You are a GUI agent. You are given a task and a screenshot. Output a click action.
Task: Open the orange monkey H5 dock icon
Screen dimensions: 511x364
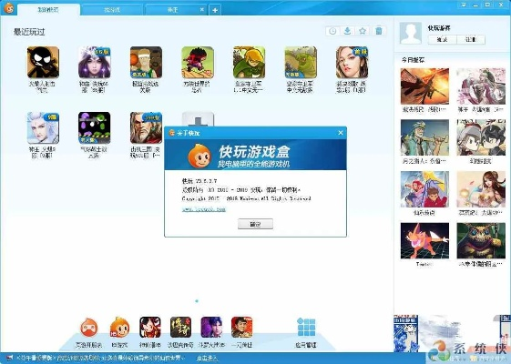coord(119,328)
